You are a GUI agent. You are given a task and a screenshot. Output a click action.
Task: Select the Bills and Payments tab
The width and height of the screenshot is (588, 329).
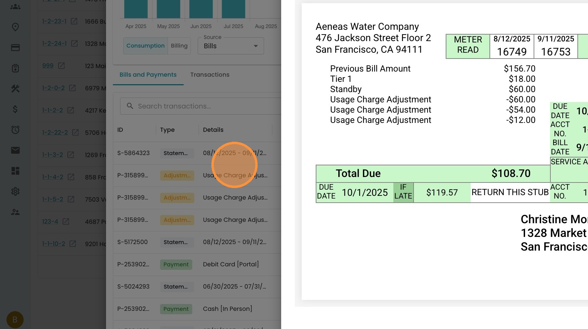pos(148,75)
